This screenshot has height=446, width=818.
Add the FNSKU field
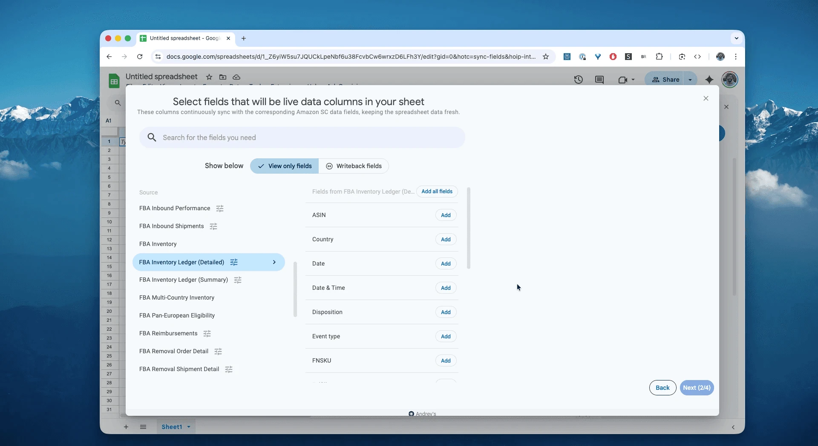pyautogui.click(x=446, y=361)
